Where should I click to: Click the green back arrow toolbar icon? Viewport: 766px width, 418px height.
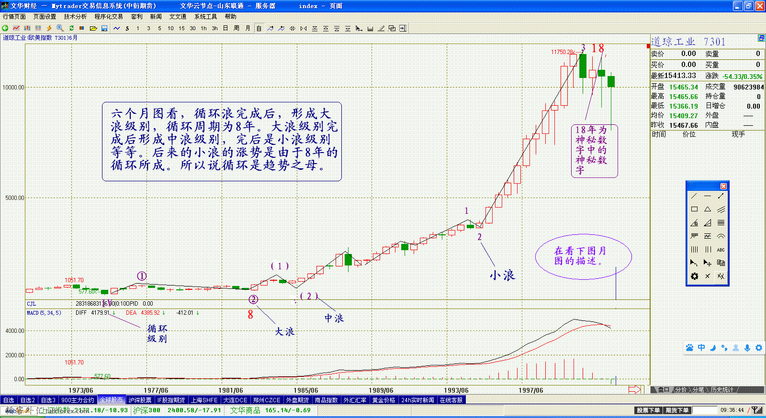pos(5,28)
